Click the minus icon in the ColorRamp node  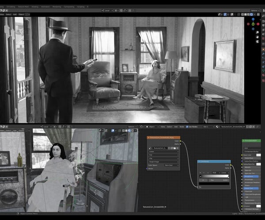204,173
